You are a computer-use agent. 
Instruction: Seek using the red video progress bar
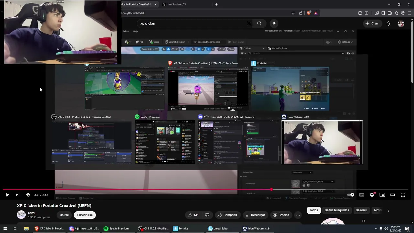point(205,189)
